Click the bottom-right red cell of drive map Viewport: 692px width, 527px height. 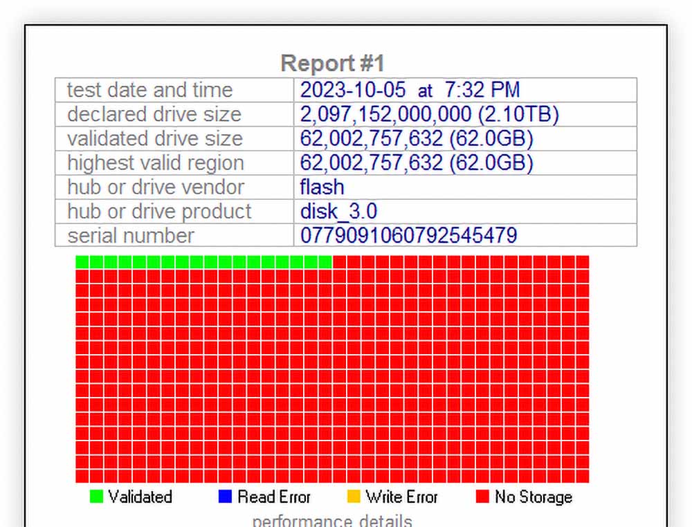tap(582, 476)
